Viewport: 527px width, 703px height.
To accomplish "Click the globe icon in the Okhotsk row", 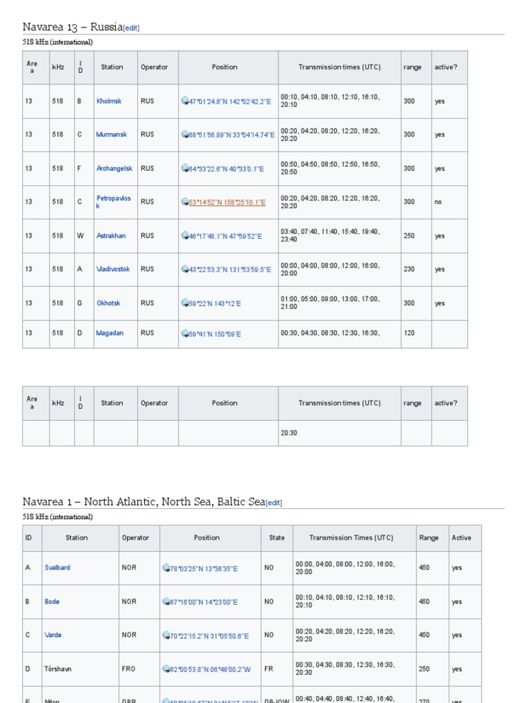I will coord(185,303).
